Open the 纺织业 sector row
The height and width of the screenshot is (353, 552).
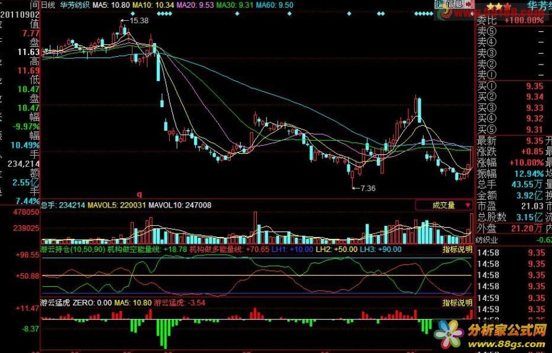[514, 239]
